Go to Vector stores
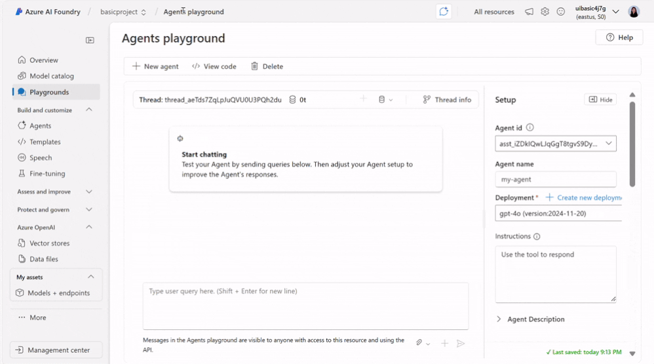Screen dimensions: 654x364 click(x=50, y=243)
